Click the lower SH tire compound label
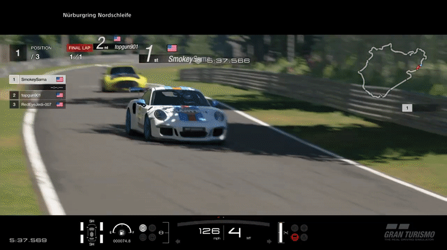This screenshot has width=447, height=250. coord(91,244)
